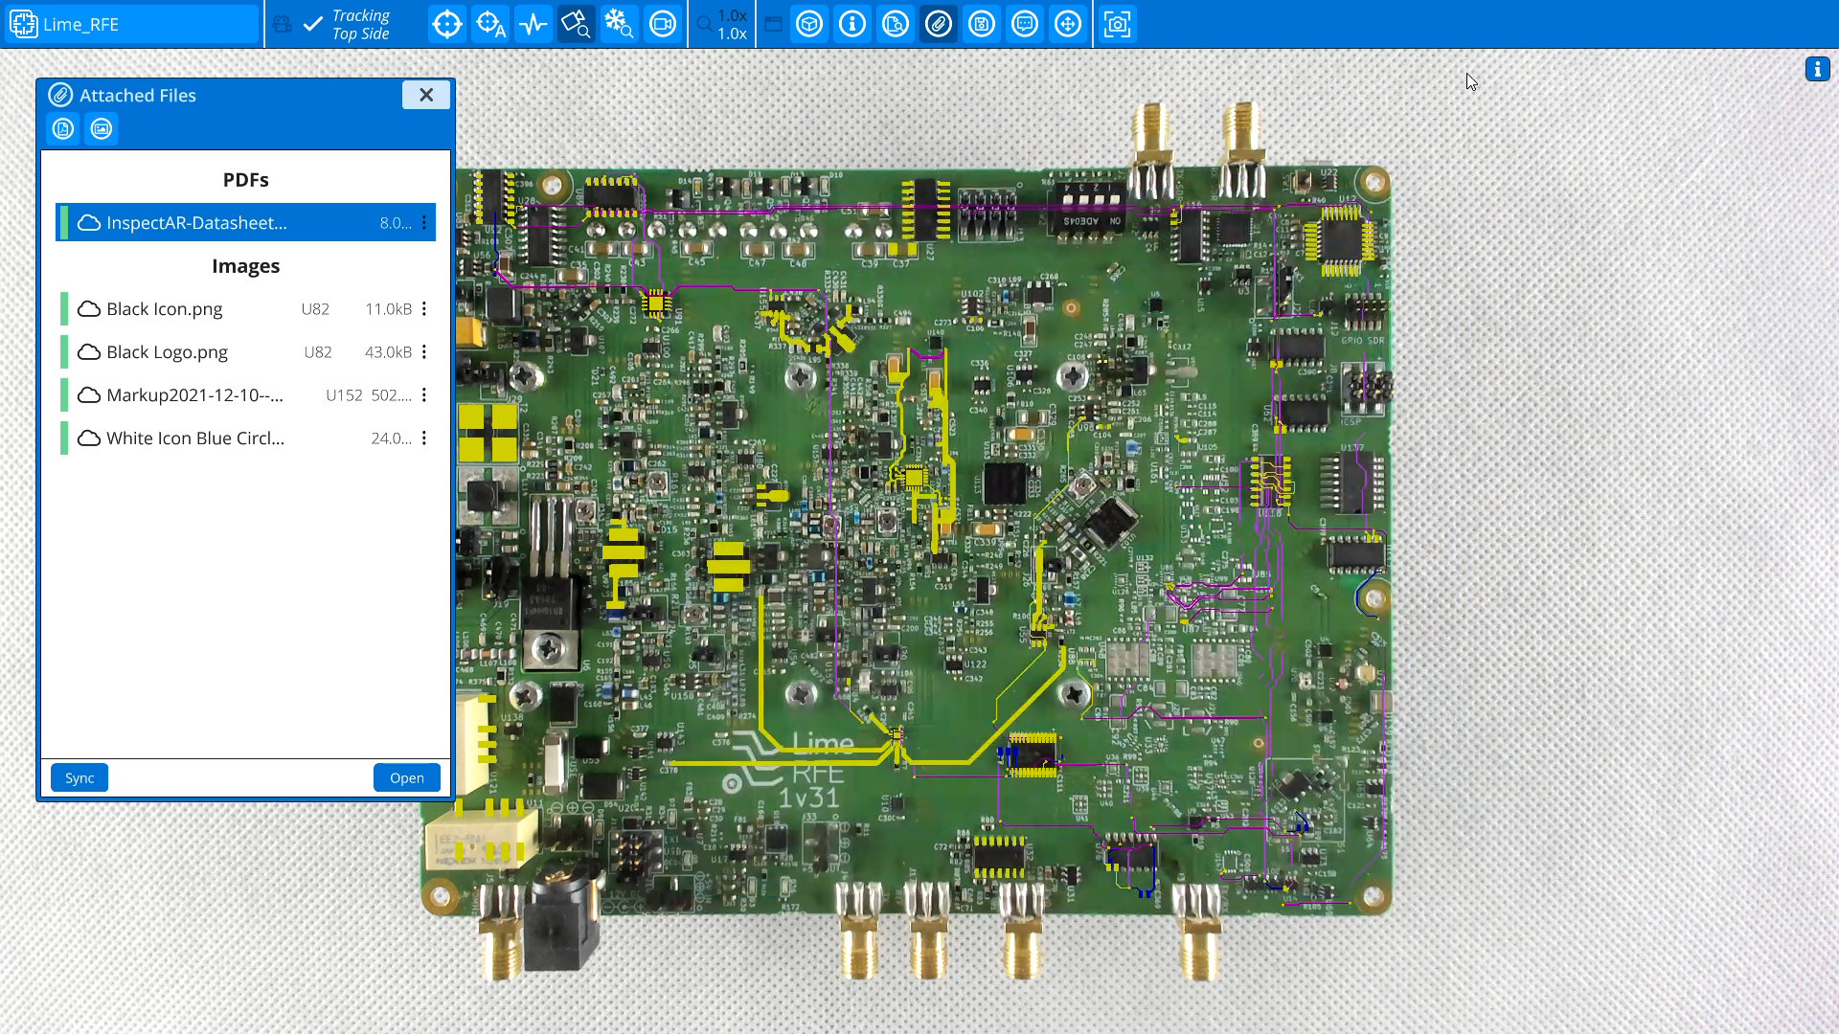The width and height of the screenshot is (1839, 1034).
Task: Toggle the attached files paperclip icon
Action: (939, 24)
